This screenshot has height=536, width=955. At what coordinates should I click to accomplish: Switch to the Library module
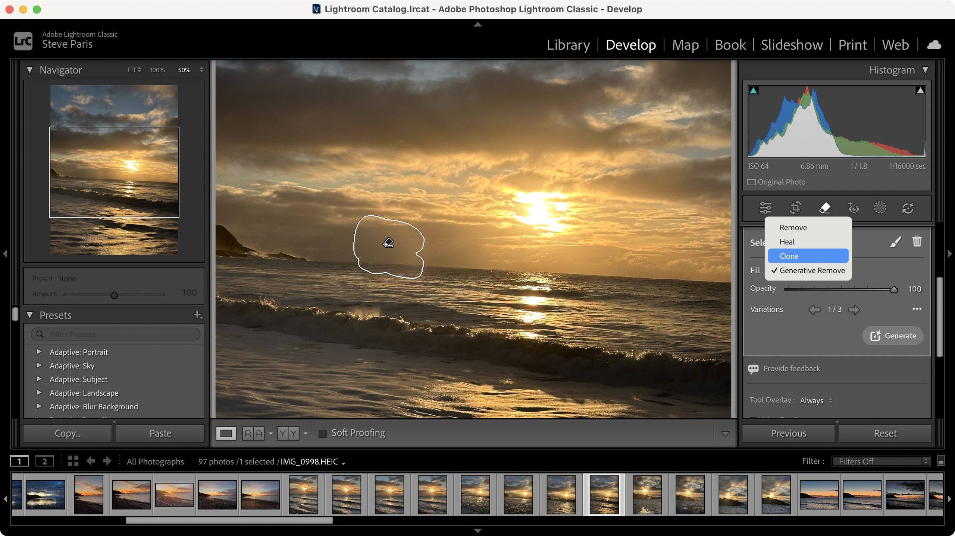(568, 44)
